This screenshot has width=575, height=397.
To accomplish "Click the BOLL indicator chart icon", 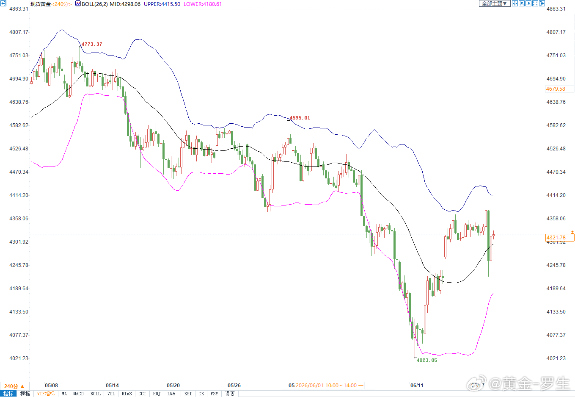I will pos(78,4).
